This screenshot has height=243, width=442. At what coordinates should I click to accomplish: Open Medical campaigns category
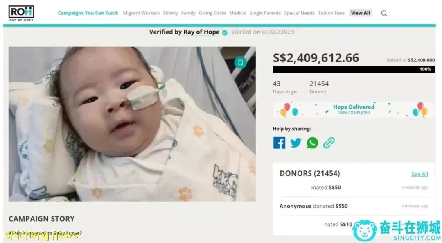pyautogui.click(x=238, y=13)
